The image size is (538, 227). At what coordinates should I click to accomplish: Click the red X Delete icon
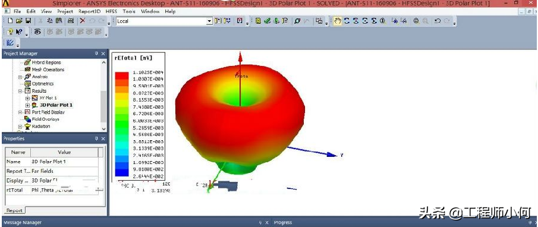[83, 21]
